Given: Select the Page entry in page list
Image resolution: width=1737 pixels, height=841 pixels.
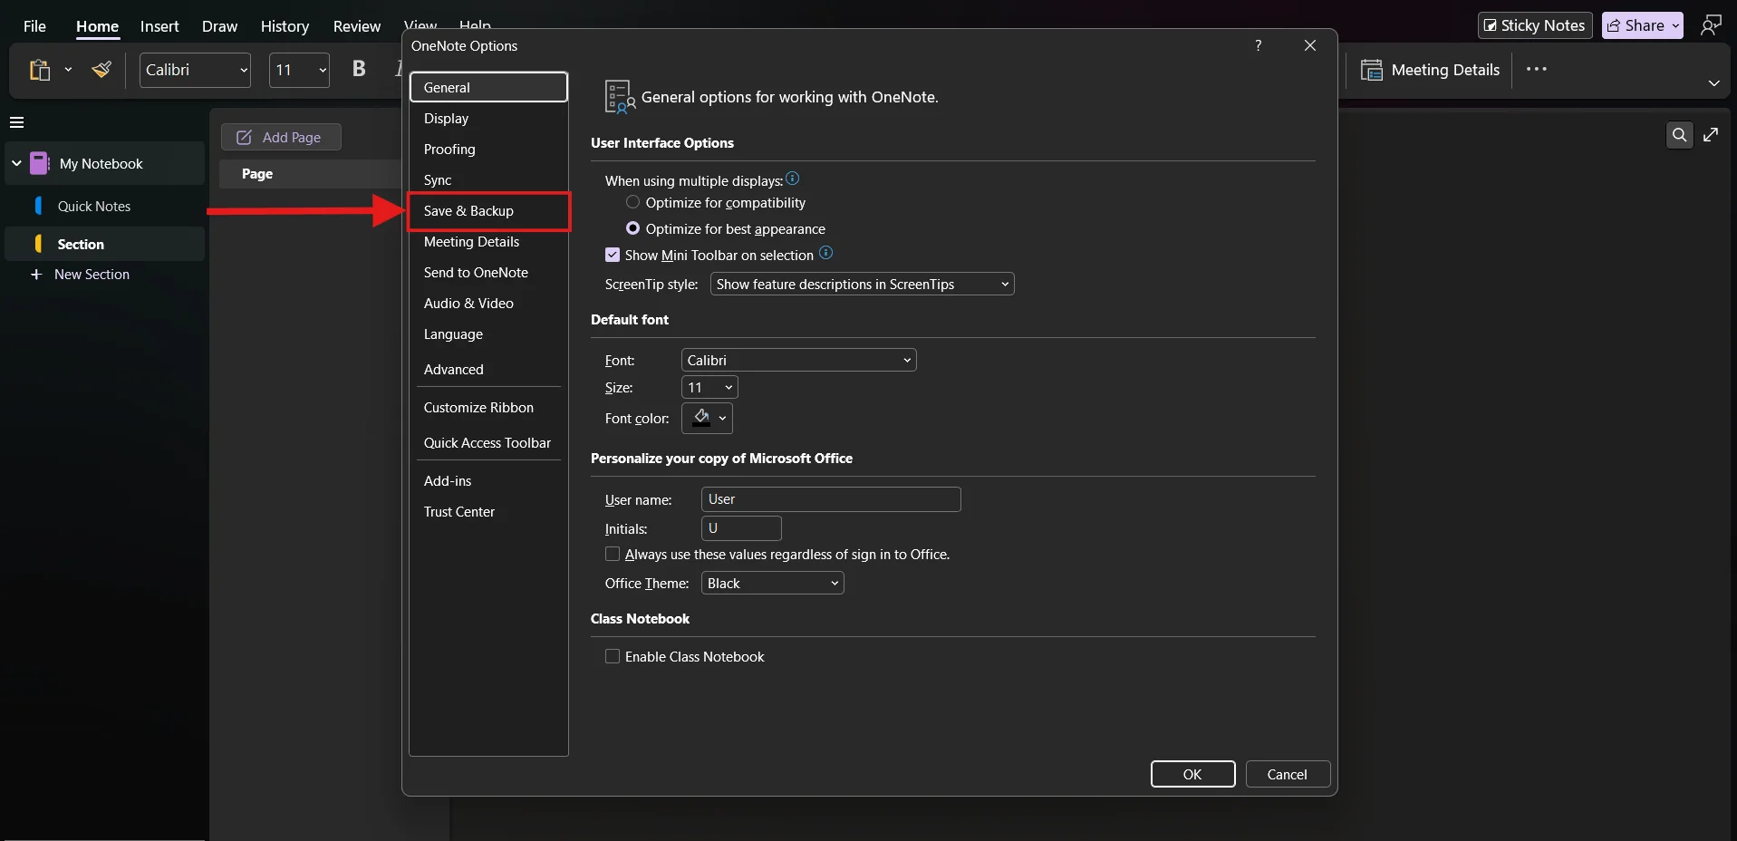Looking at the screenshot, I should (x=310, y=174).
